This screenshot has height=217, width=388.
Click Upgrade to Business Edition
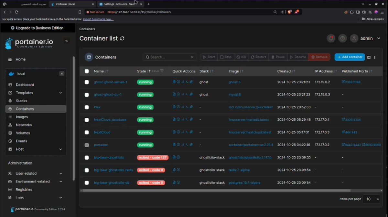[x=38, y=28]
